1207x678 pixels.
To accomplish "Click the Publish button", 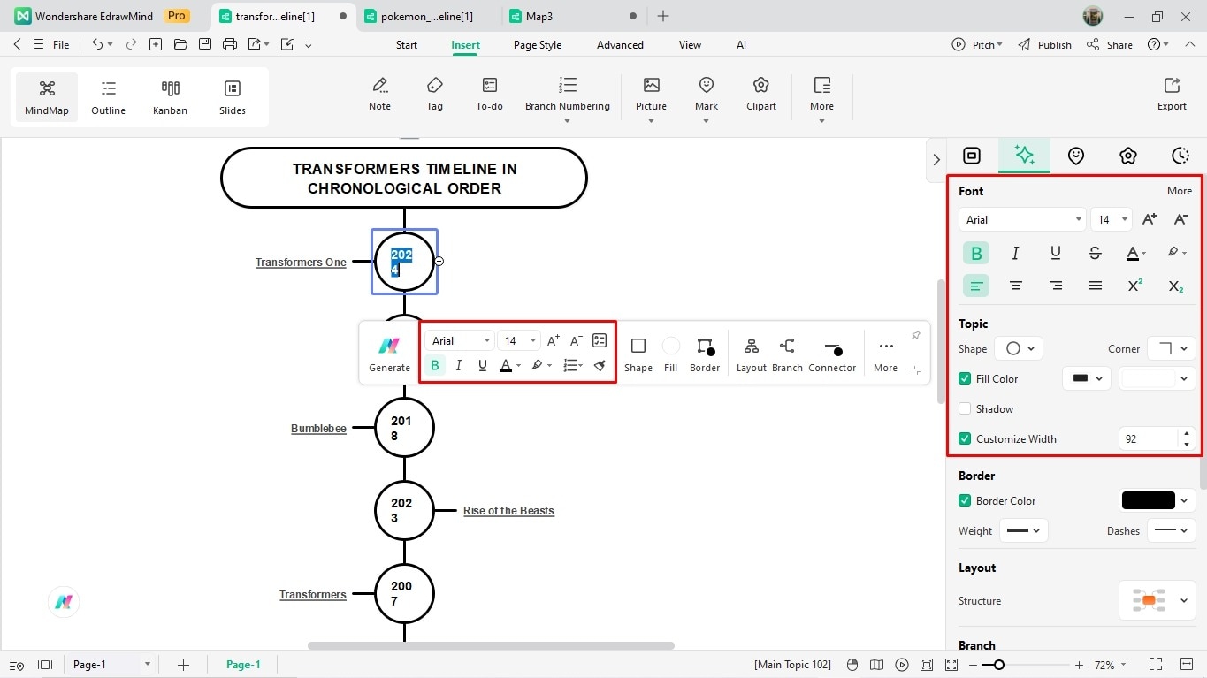I will [1044, 44].
